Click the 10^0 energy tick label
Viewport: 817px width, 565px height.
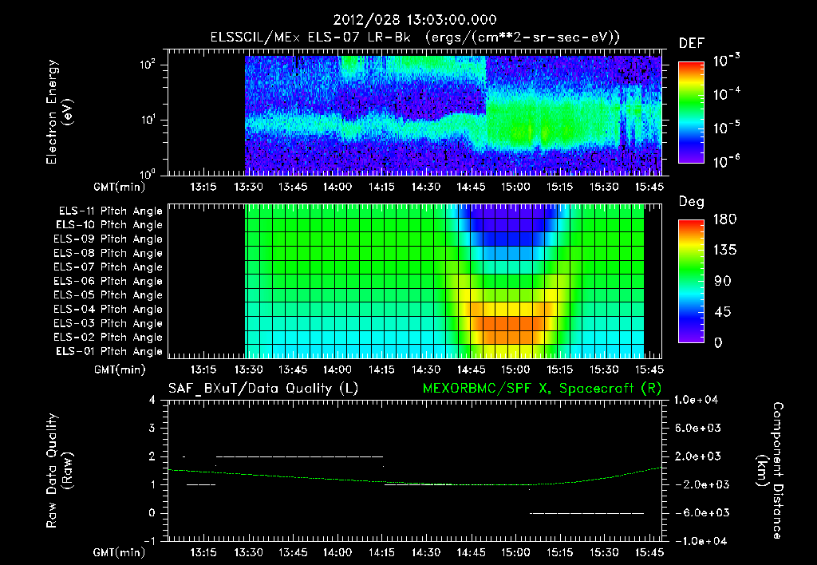148,173
